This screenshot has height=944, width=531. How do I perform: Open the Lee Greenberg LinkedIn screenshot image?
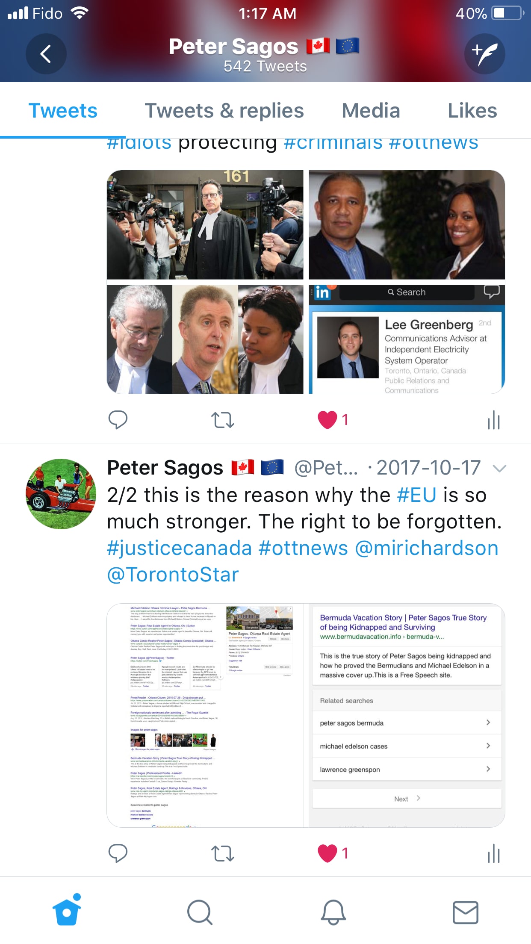tap(407, 339)
